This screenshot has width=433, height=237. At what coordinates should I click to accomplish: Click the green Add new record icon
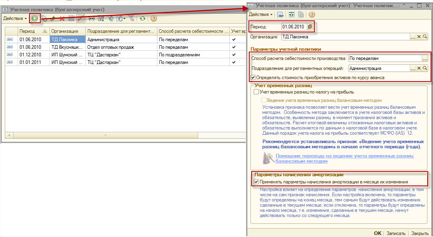pyautogui.click(x=35, y=18)
